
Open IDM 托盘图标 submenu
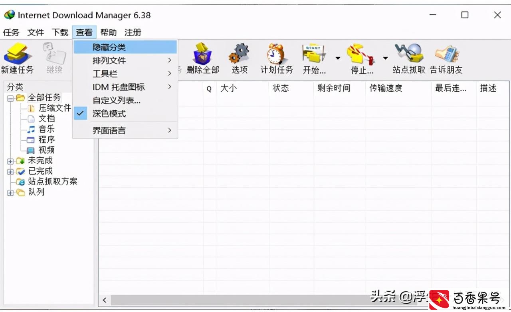pos(125,87)
